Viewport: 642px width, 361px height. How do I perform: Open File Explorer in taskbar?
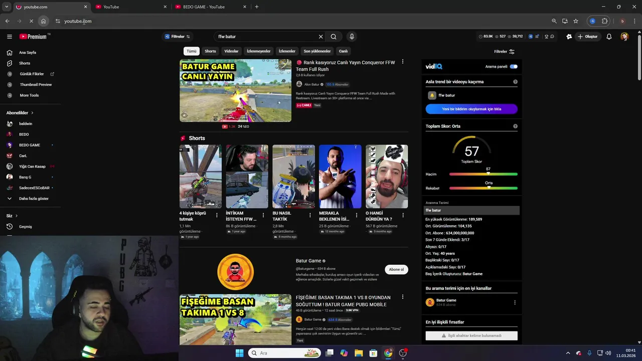point(359,353)
